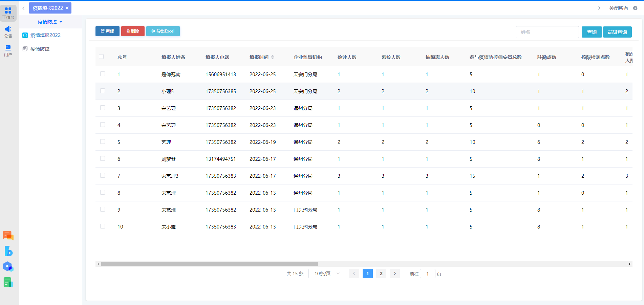
Task: Check the row 3 checkbox
Action: point(103,108)
